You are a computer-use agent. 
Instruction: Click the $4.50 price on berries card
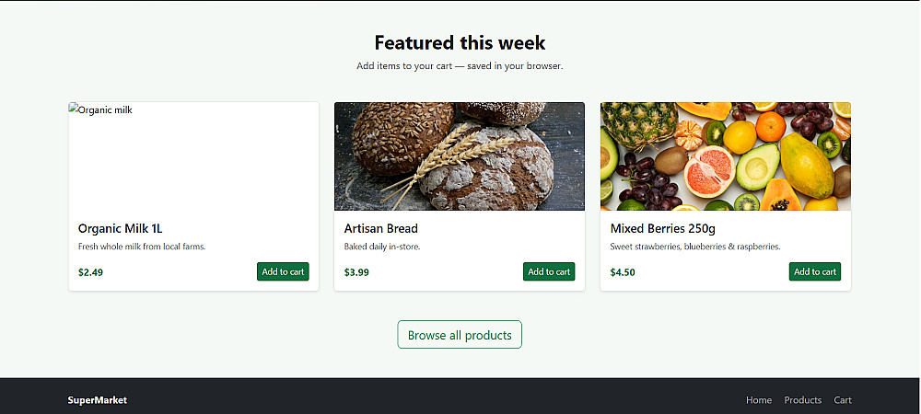(623, 272)
